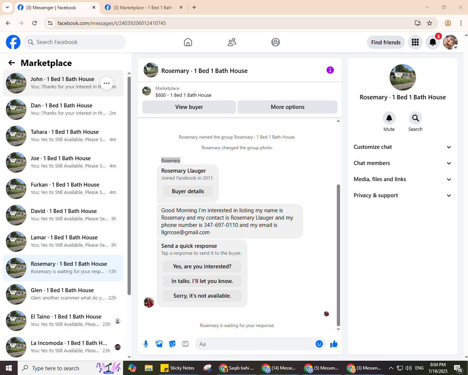
Task: Go back with the Marketplace back arrow
Action: 12,63
